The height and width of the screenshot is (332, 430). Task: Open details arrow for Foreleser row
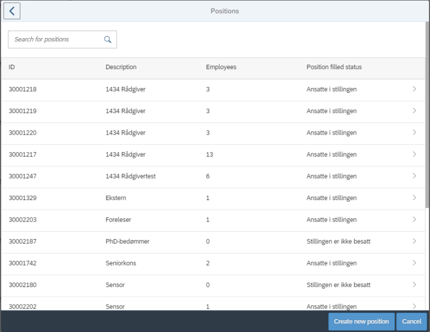(414, 219)
